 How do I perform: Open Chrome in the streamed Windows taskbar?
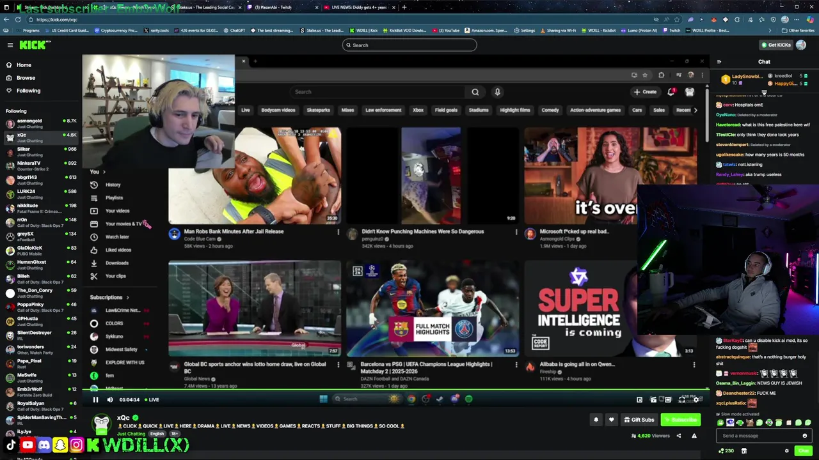(x=411, y=399)
